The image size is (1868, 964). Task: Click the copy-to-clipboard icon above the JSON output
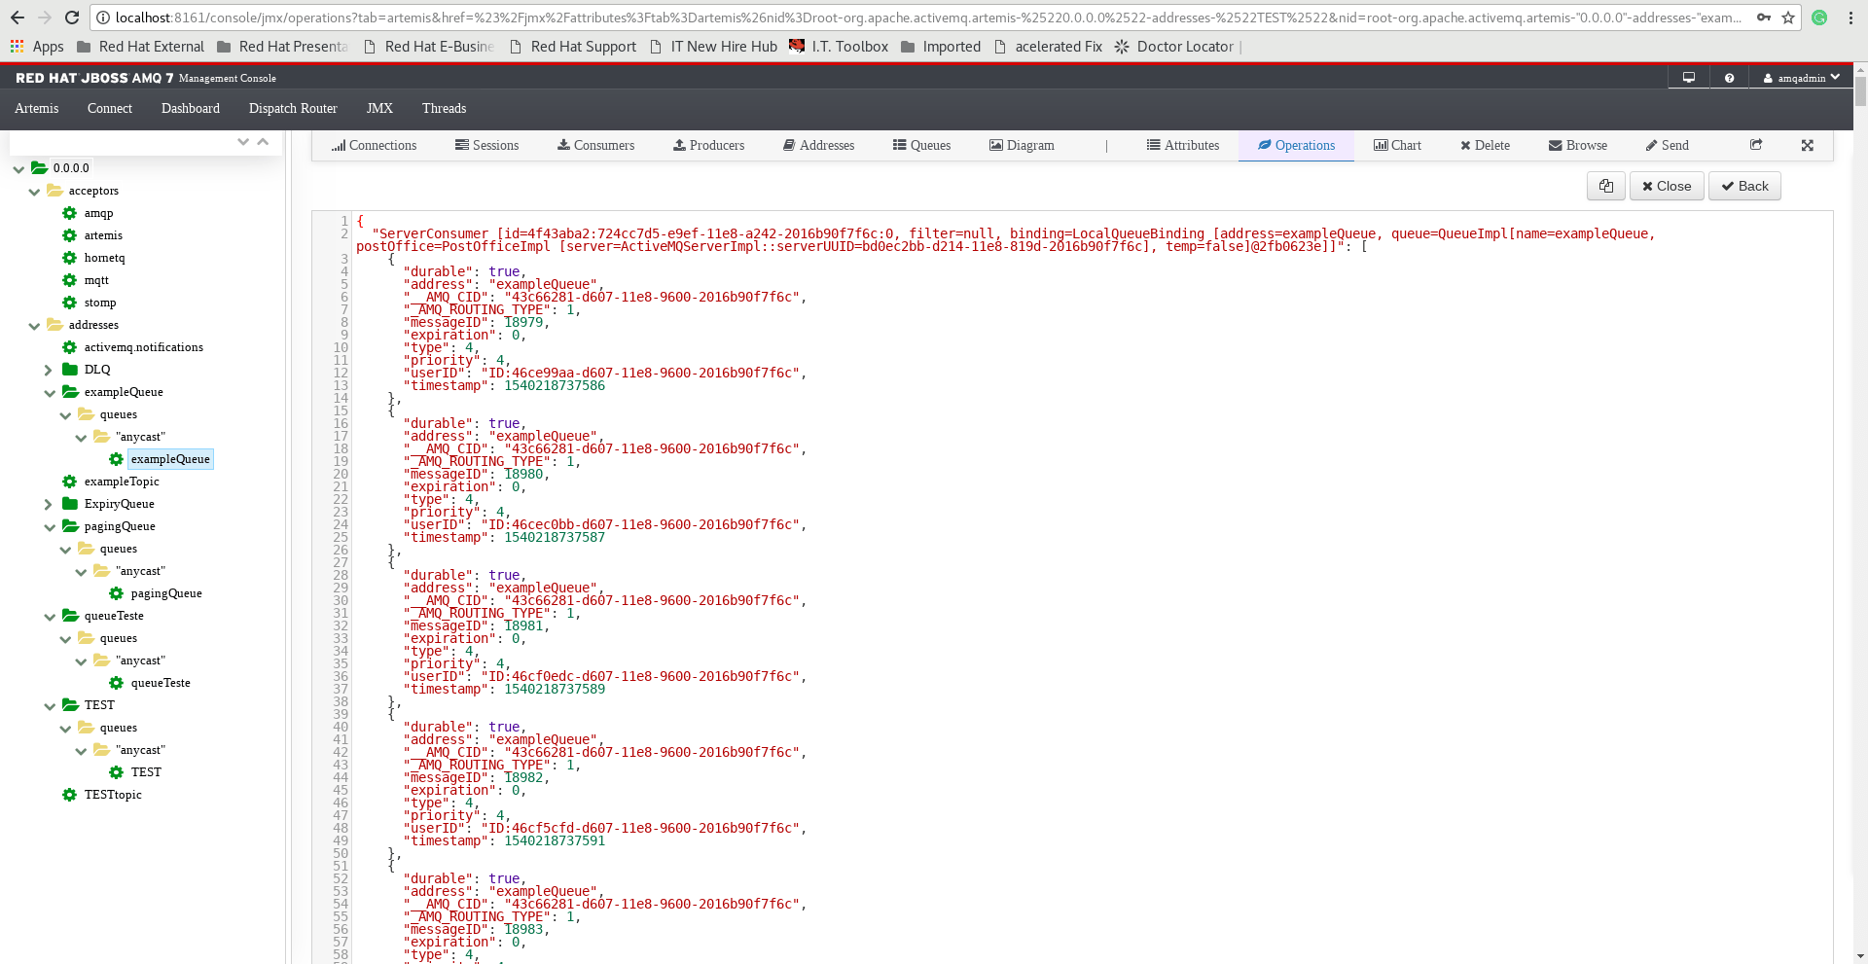point(1605,186)
